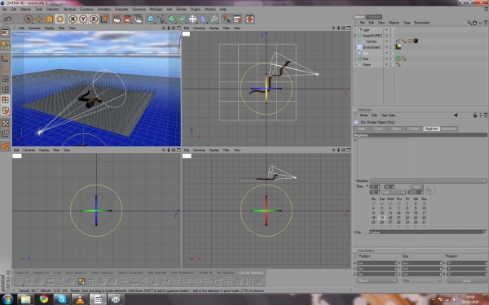Screen dimensions: 489x305
Task: Render the active view clapperboard icon
Action: pos(117,19)
